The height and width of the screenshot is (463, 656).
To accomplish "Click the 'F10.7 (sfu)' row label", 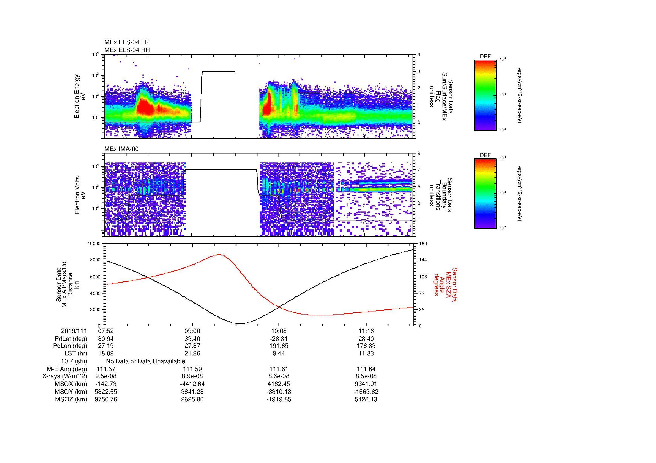I will tap(72, 361).
